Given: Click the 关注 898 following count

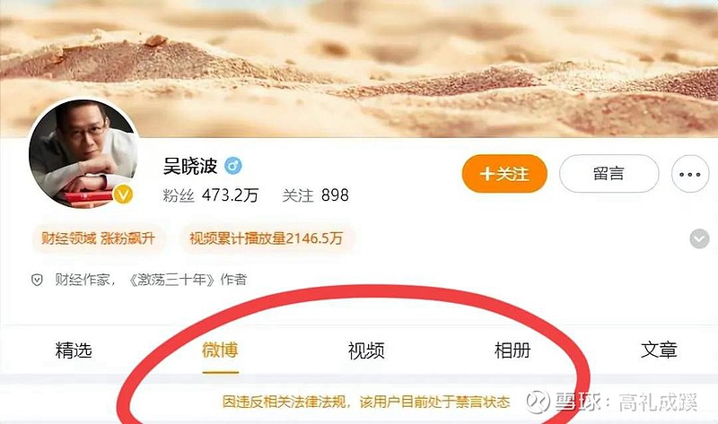Looking at the screenshot, I should [x=316, y=195].
